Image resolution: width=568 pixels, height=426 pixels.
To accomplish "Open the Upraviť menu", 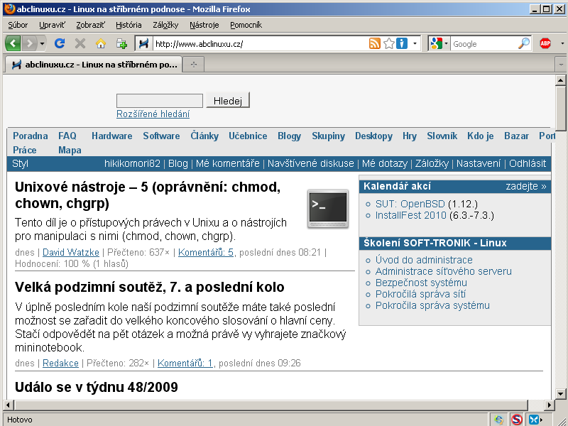I will click(52, 25).
